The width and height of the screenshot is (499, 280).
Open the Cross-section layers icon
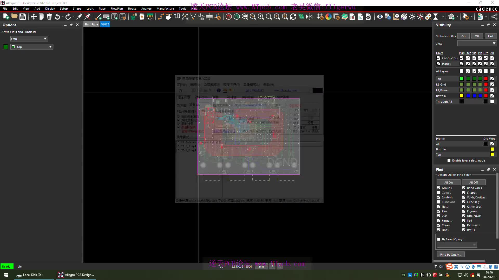click(345, 17)
